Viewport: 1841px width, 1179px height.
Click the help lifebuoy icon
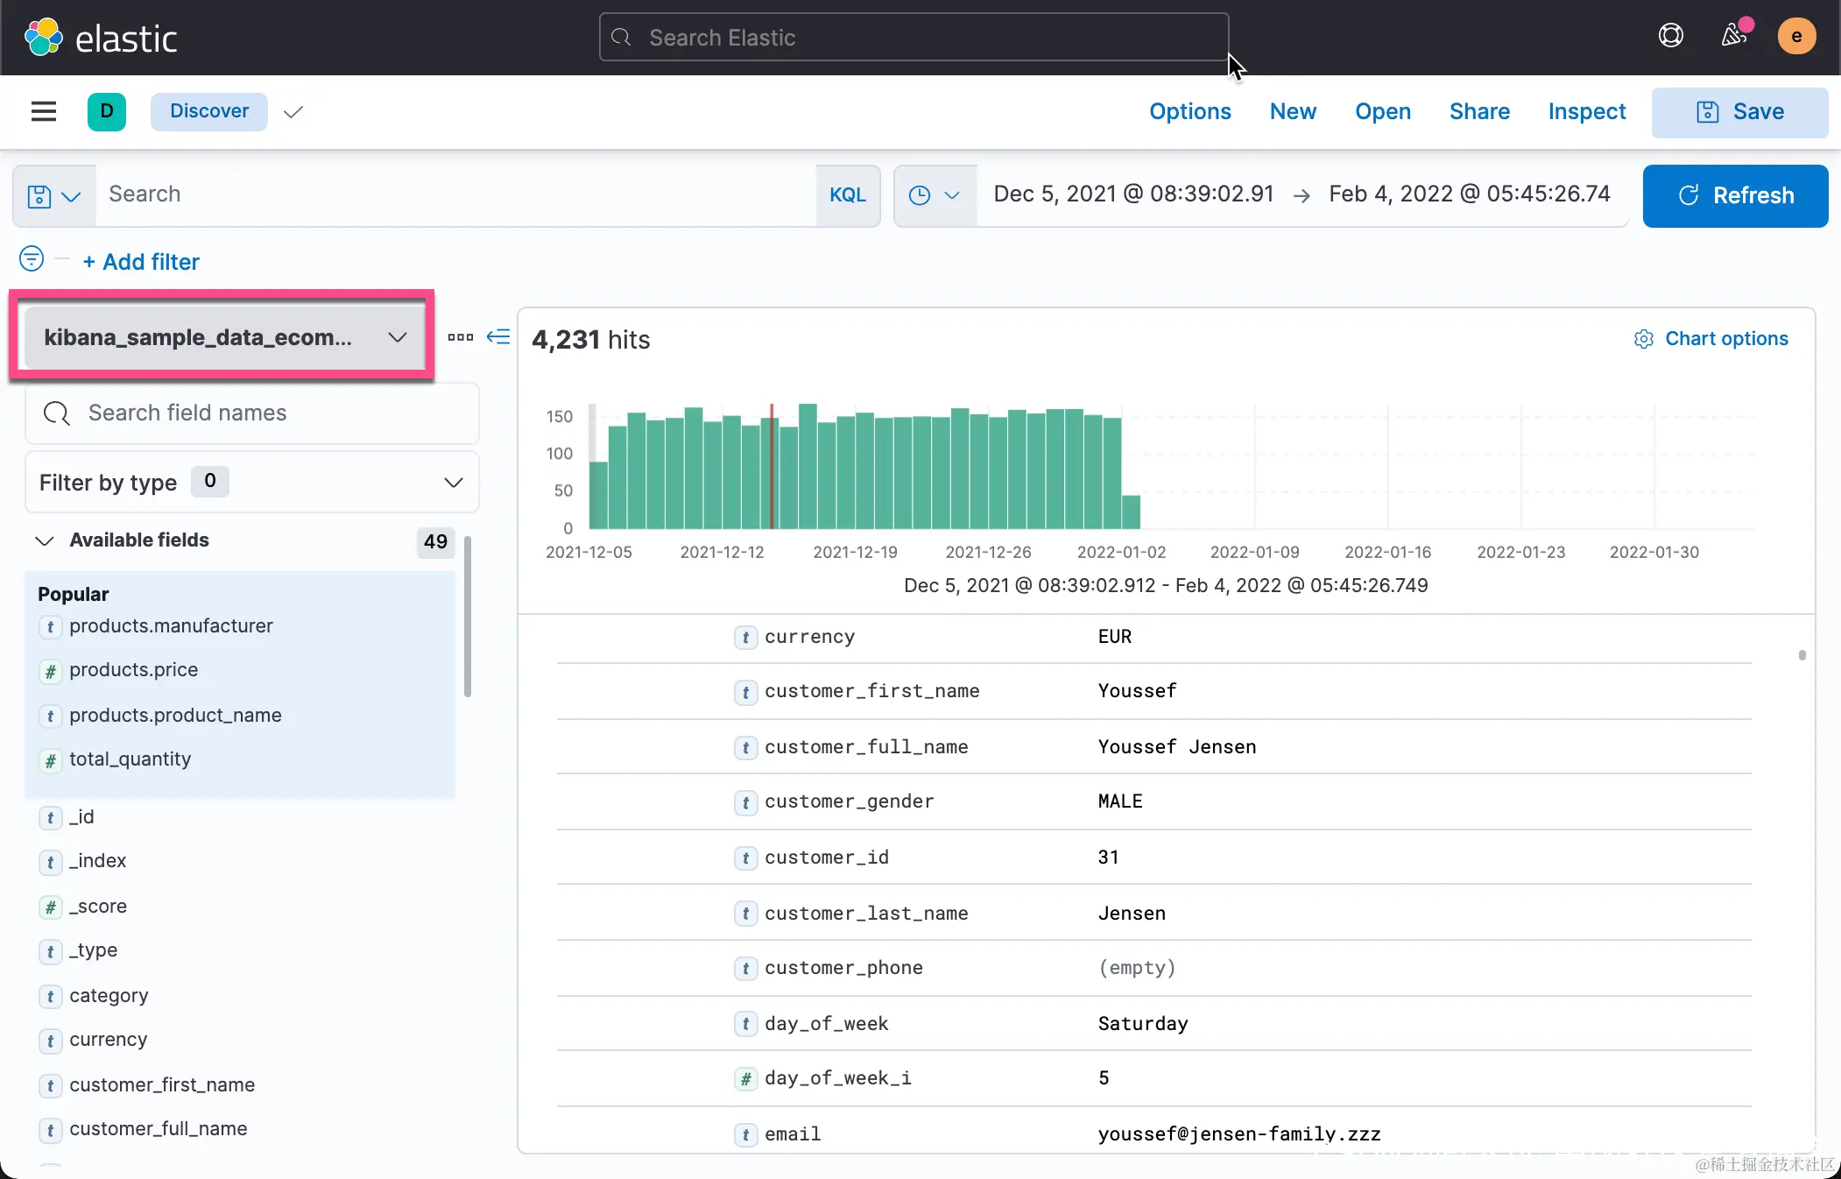1670,36
